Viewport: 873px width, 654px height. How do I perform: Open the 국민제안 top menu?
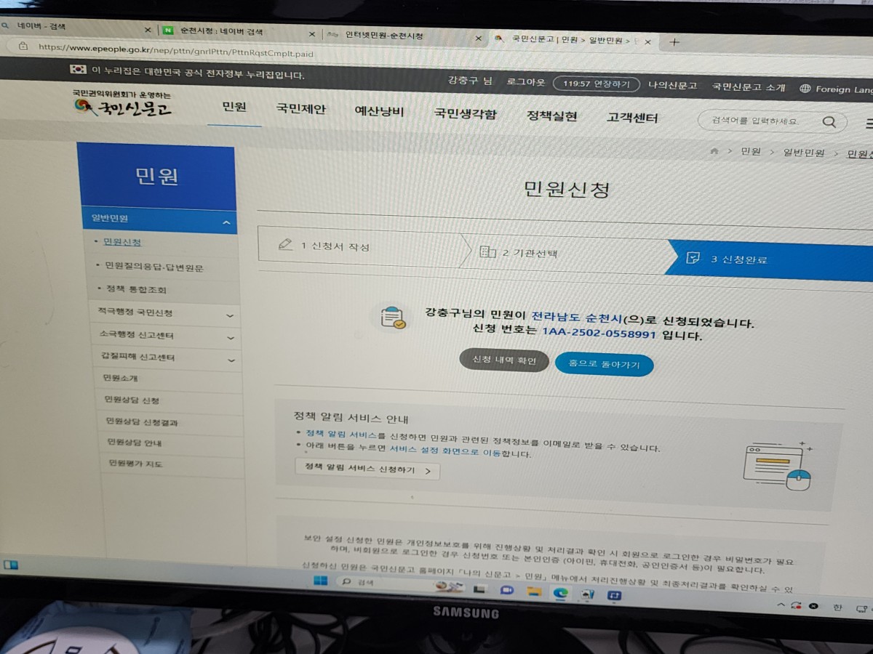[300, 110]
